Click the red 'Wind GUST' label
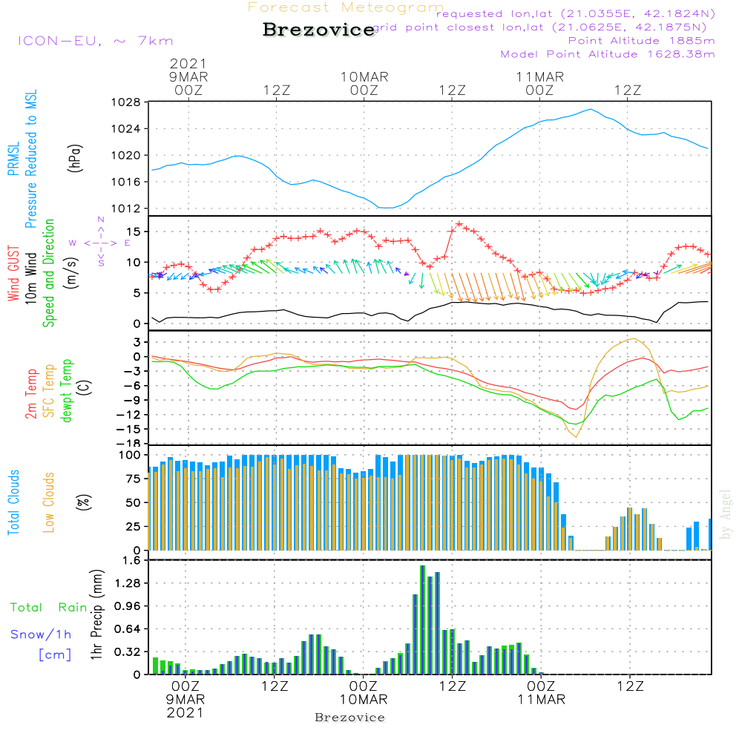Screen dimensions: 742x742 click(13, 274)
